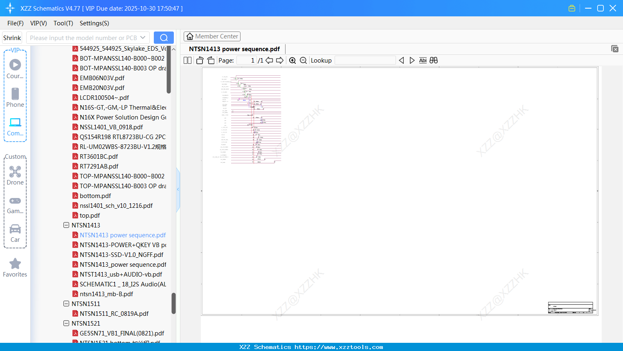Select the Drone category
The width and height of the screenshot is (623, 351).
[15, 175]
